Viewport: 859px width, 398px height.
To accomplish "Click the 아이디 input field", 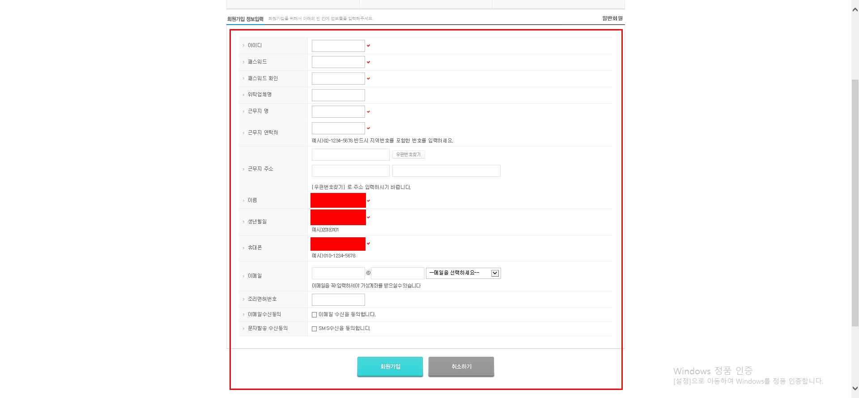I will point(338,46).
